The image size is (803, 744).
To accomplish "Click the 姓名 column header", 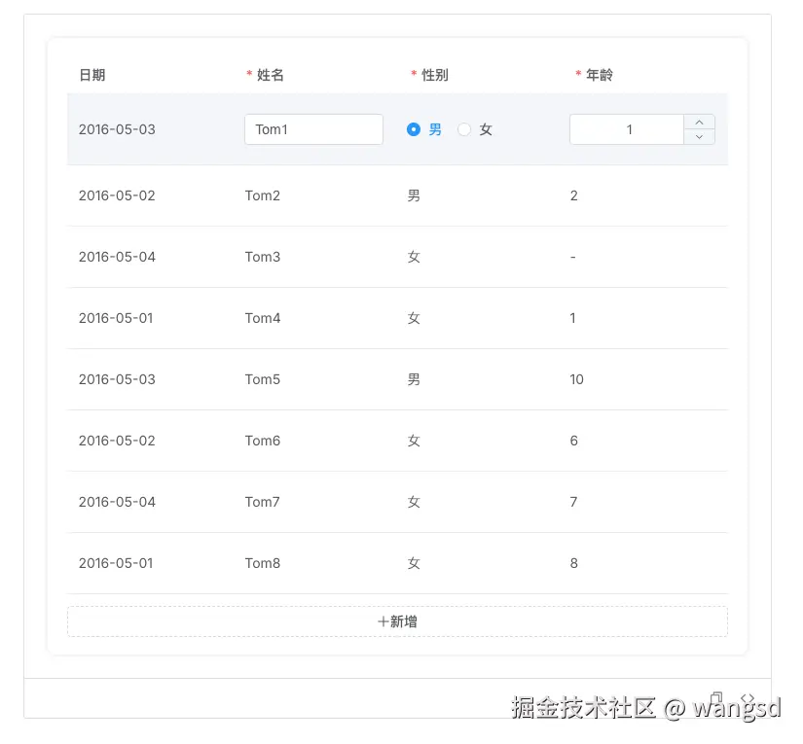I will point(270,75).
